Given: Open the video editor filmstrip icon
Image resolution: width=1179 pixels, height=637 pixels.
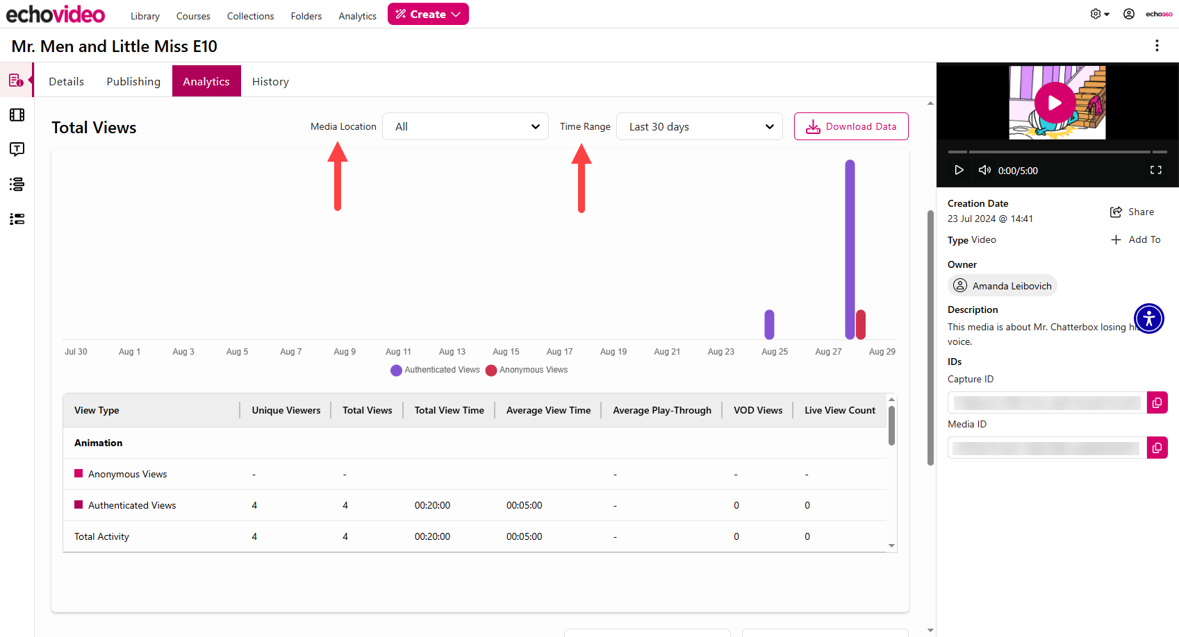Looking at the screenshot, I should [x=17, y=115].
